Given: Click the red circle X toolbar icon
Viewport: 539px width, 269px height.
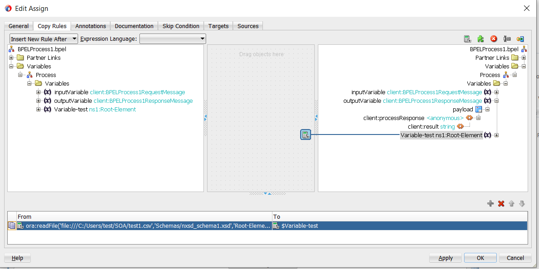Looking at the screenshot, I should 494,39.
